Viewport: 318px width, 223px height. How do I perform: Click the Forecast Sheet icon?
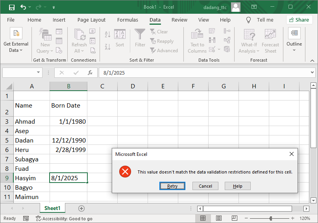pos(270,41)
